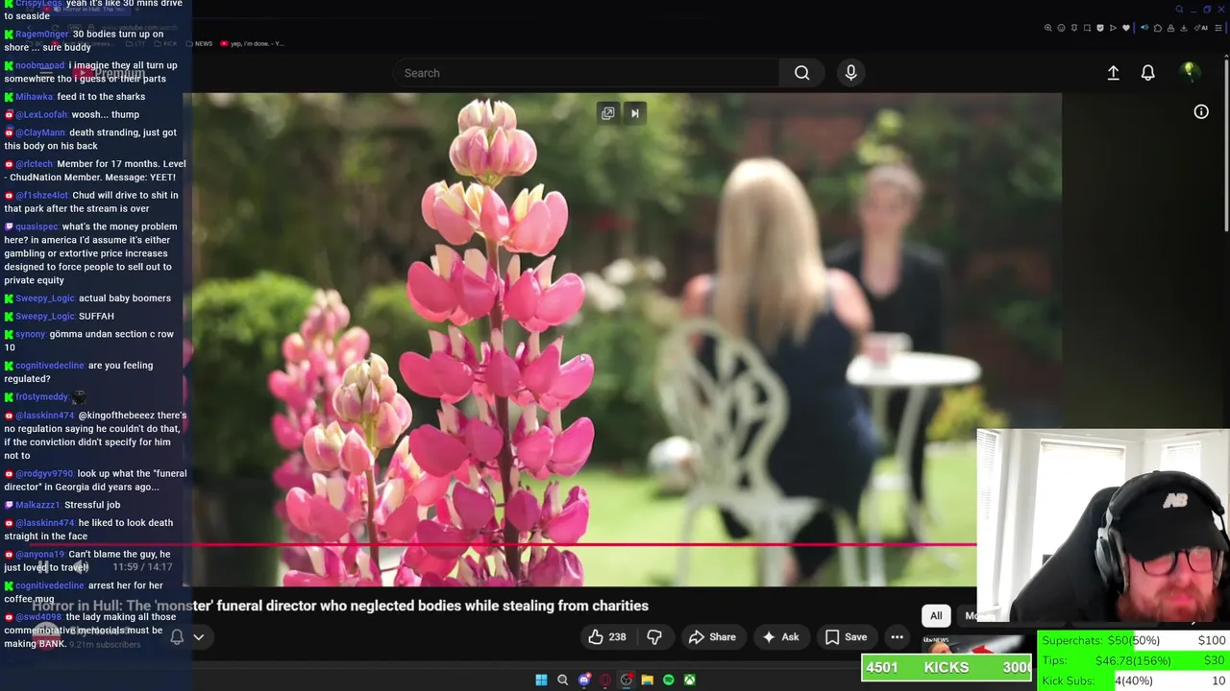Open Opera browser in taskbar
1230x691 pixels.
pos(604,679)
